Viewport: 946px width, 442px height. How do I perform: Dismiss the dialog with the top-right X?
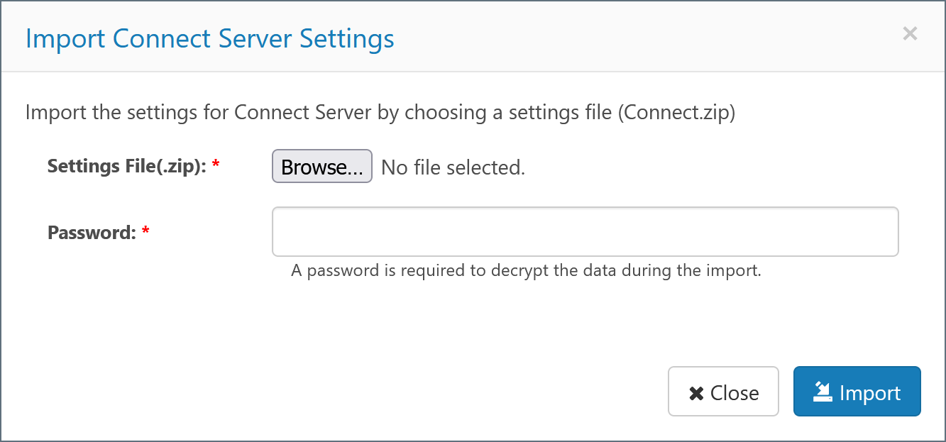click(x=910, y=33)
